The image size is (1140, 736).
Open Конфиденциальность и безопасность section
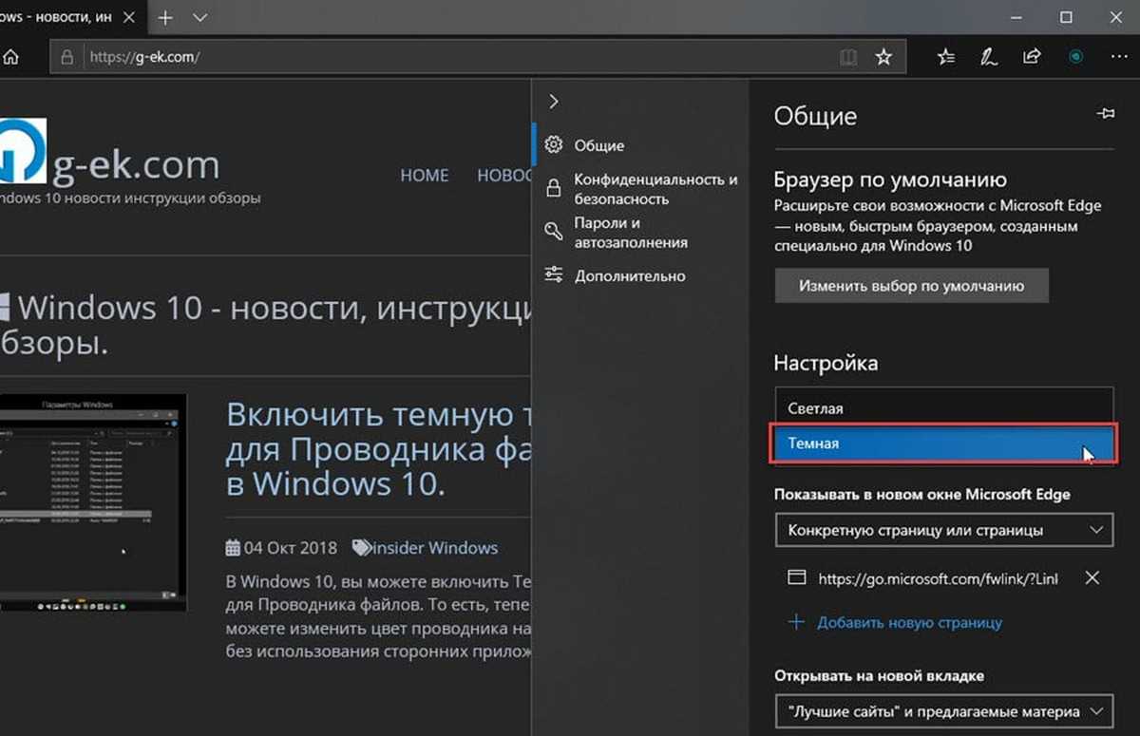[x=641, y=189]
